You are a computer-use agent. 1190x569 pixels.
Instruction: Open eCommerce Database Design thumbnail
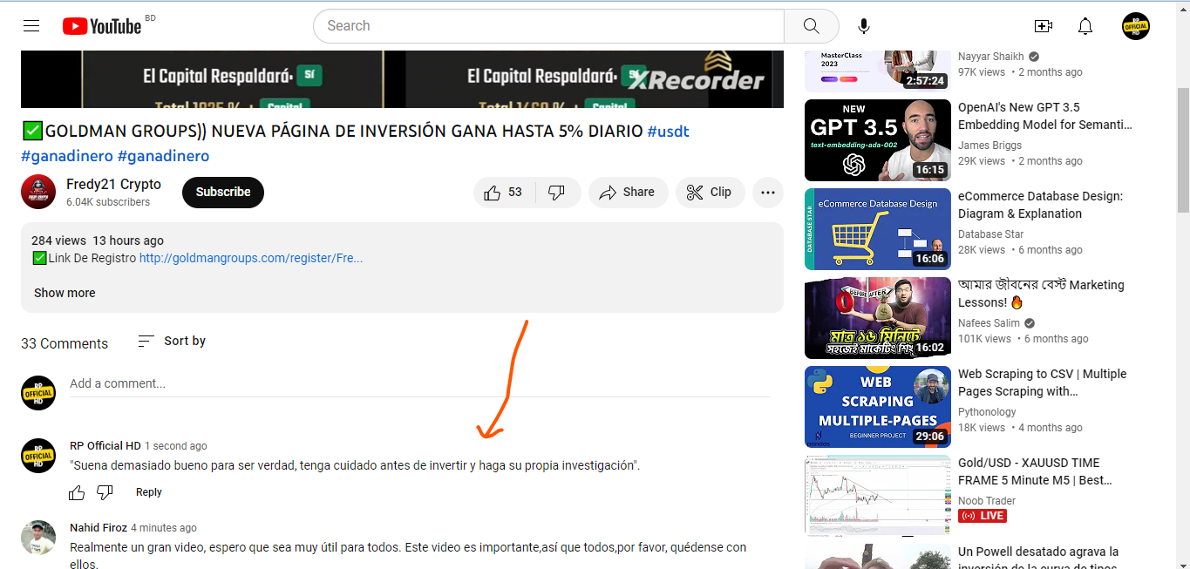point(878,229)
